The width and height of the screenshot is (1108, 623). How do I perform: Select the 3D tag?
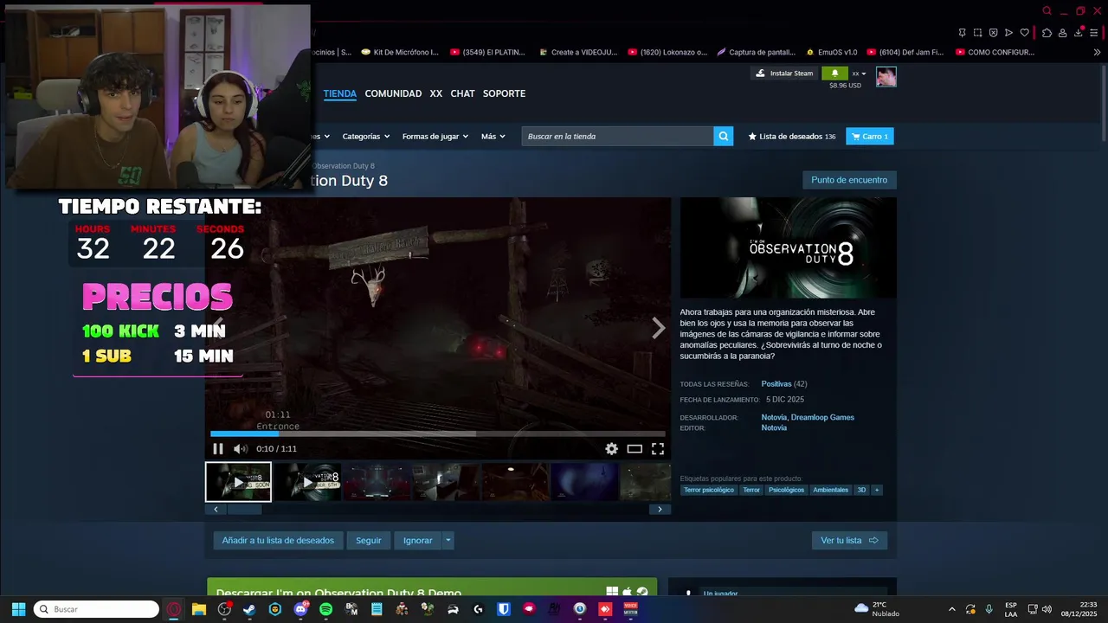861,490
